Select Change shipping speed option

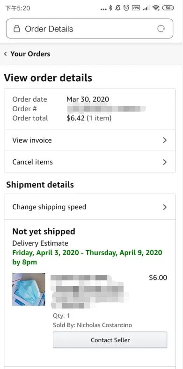(90, 207)
